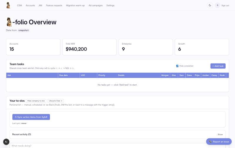Viewport: 235px width, 148px height.
Task: Click the dog image beside -folio Overview
Action: 9,22
